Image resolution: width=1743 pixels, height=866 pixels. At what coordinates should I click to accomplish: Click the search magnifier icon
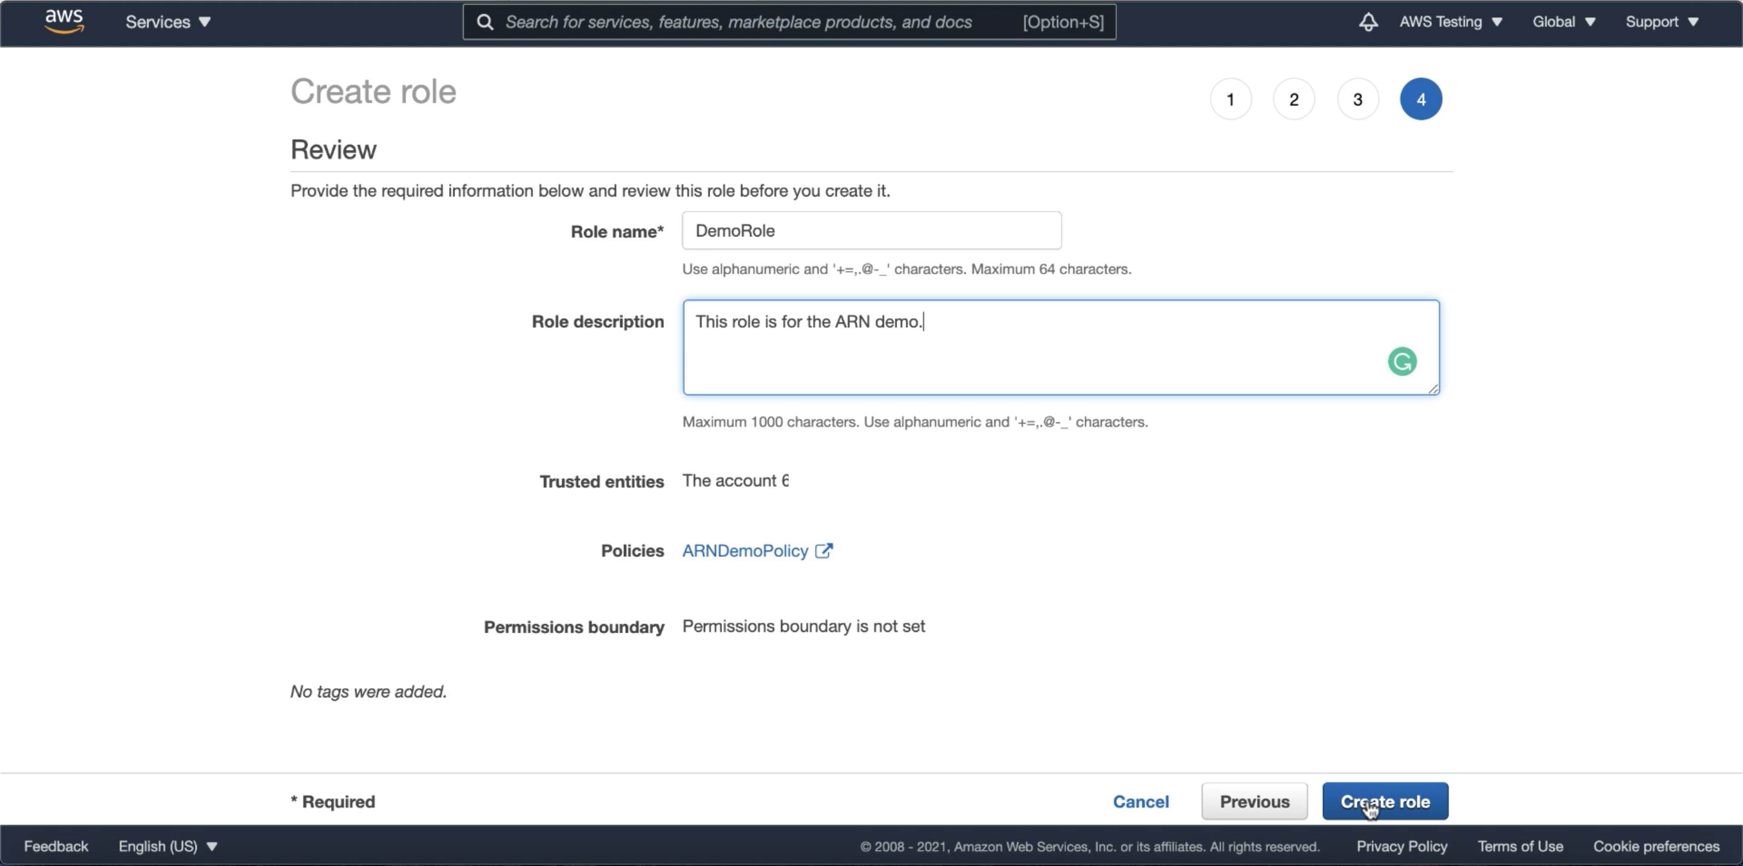pyautogui.click(x=484, y=22)
